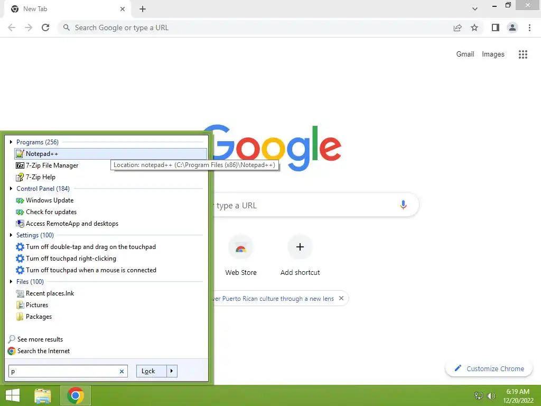Click the Pictures folder icon
The image size is (541, 406).
pos(20,305)
